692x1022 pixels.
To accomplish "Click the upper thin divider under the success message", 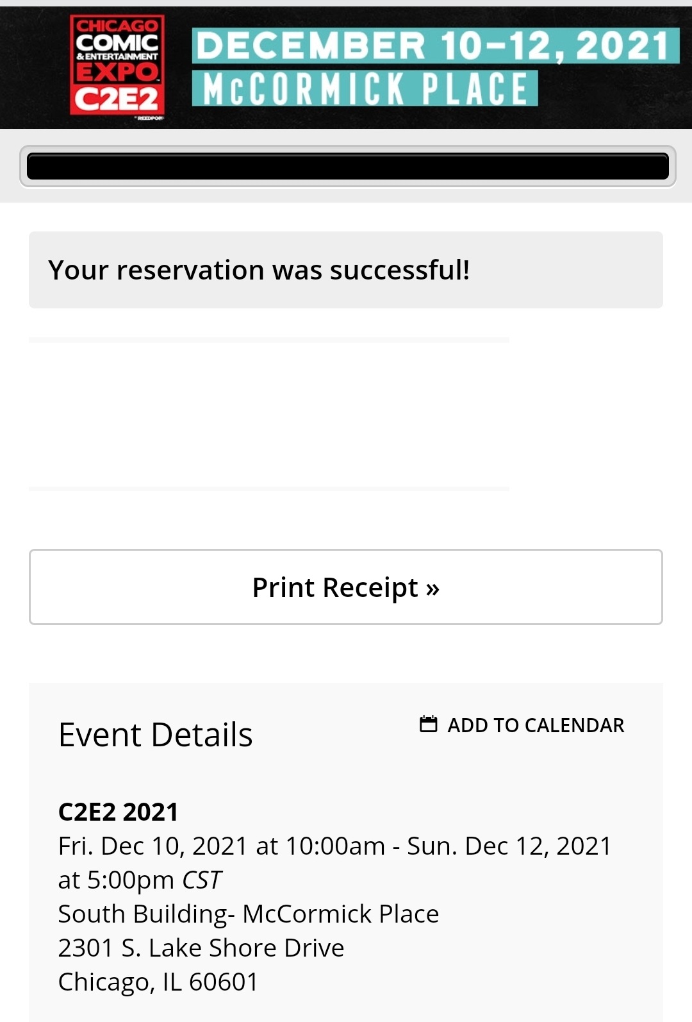I will [269, 340].
